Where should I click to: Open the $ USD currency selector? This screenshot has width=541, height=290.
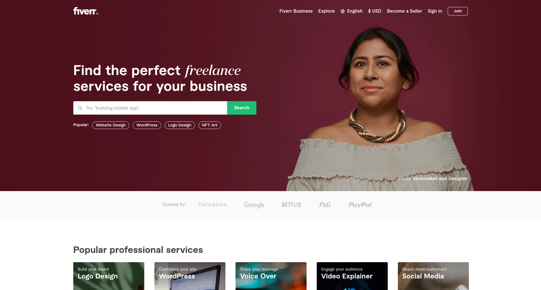pyautogui.click(x=374, y=11)
